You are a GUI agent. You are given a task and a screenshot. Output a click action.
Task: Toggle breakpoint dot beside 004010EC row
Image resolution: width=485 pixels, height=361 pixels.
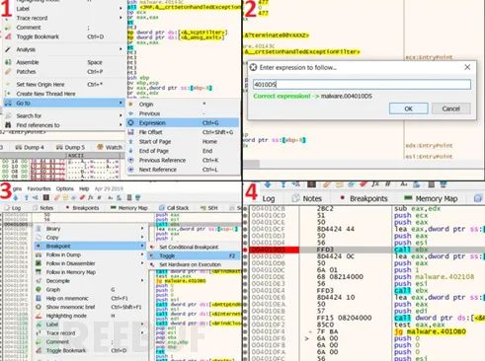245,318
